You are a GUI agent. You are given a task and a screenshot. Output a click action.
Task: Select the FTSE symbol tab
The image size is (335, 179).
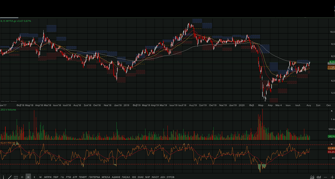69,177
